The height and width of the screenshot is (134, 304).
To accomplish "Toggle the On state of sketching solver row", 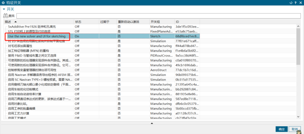I will coord(77,36).
